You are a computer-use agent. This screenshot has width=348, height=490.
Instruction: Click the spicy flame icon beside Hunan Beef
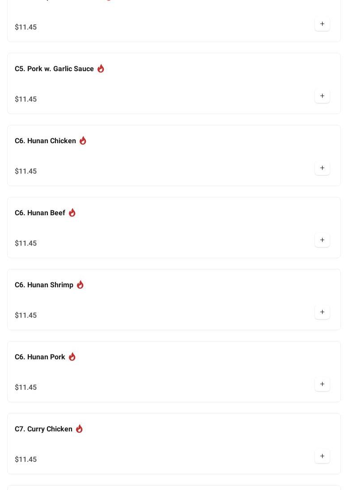pyautogui.click(x=72, y=213)
